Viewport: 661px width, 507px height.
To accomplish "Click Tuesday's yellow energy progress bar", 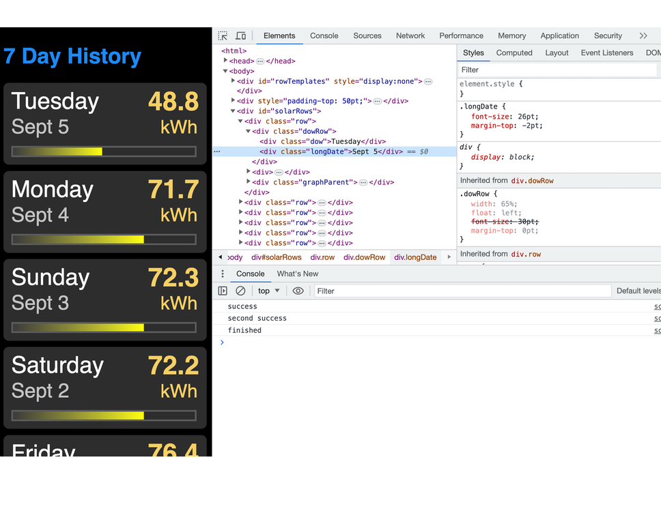I will [x=104, y=151].
